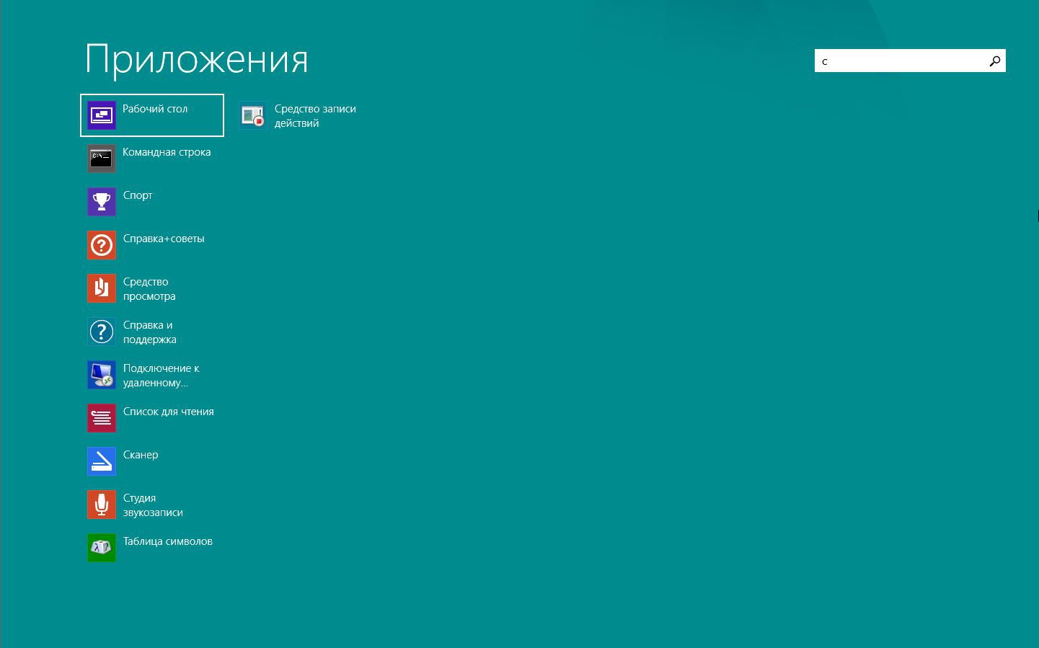Select the "Справка+советы" label
The height and width of the screenshot is (648, 1039).
(x=164, y=239)
